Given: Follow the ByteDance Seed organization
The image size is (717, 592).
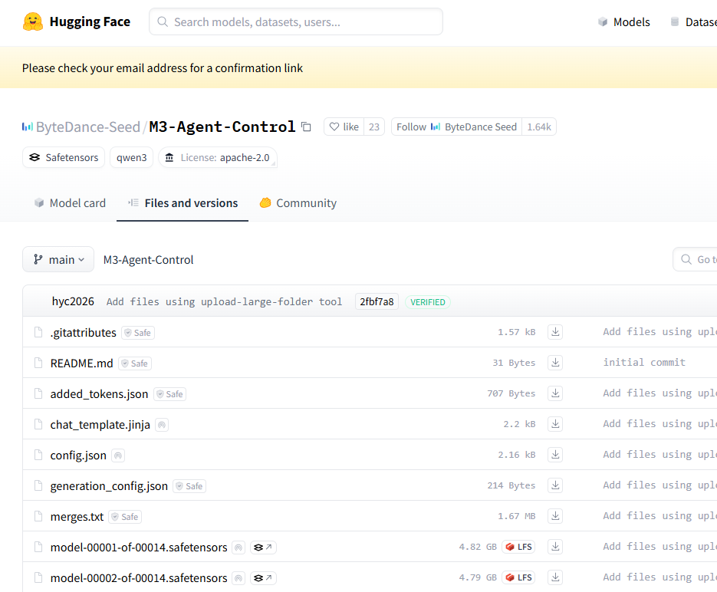Looking at the screenshot, I should pyautogui.click(x=456, y=127).
